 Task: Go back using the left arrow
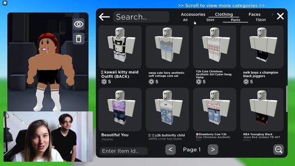104,17
